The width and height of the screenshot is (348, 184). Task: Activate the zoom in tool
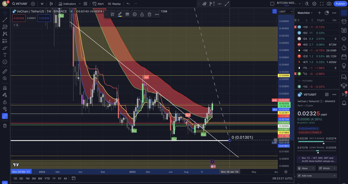[5, 78]
